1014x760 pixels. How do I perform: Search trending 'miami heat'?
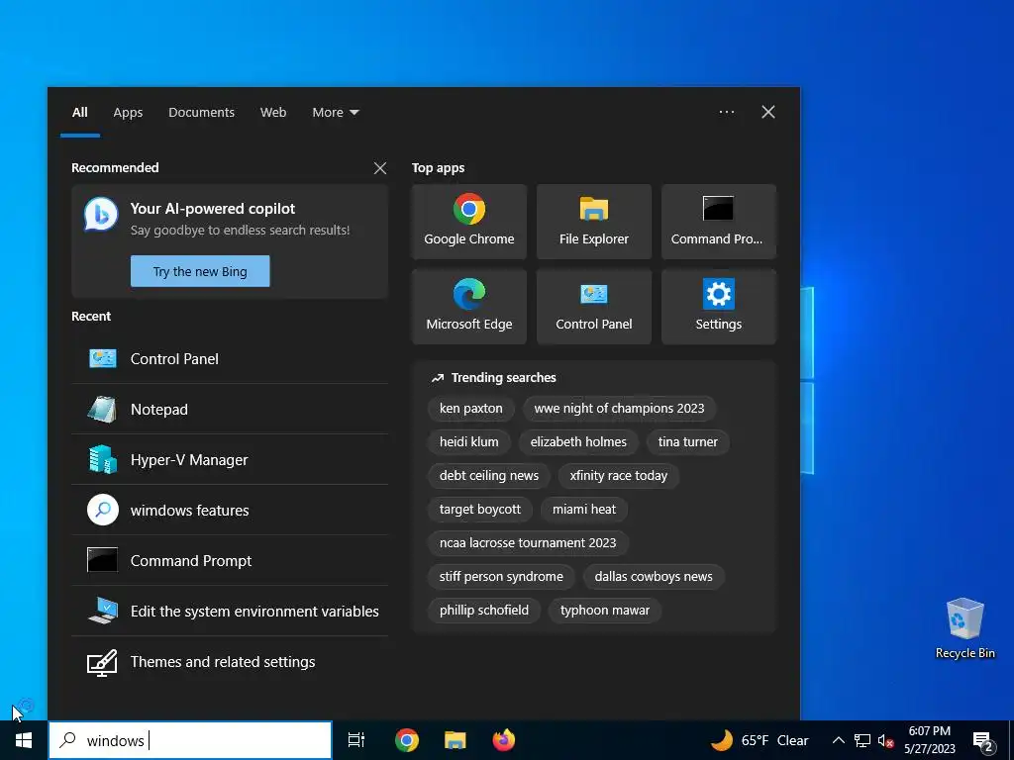point(584,510)
